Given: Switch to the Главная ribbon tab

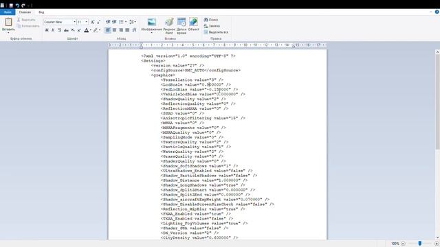Looking at the screenshot, I should [x=25, y=12].
